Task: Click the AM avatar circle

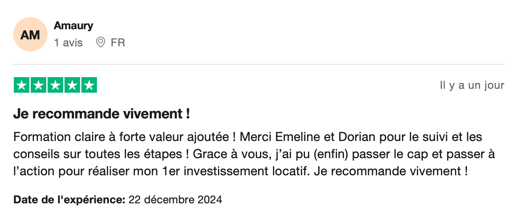Action: 30,35
